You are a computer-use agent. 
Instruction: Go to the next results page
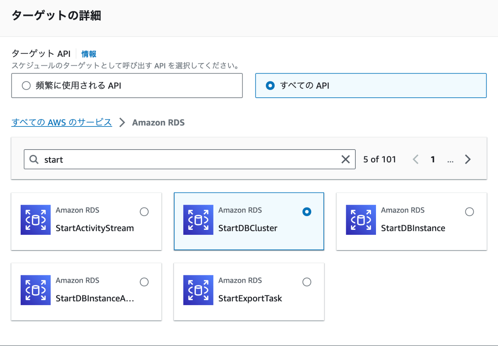[468, 160]
